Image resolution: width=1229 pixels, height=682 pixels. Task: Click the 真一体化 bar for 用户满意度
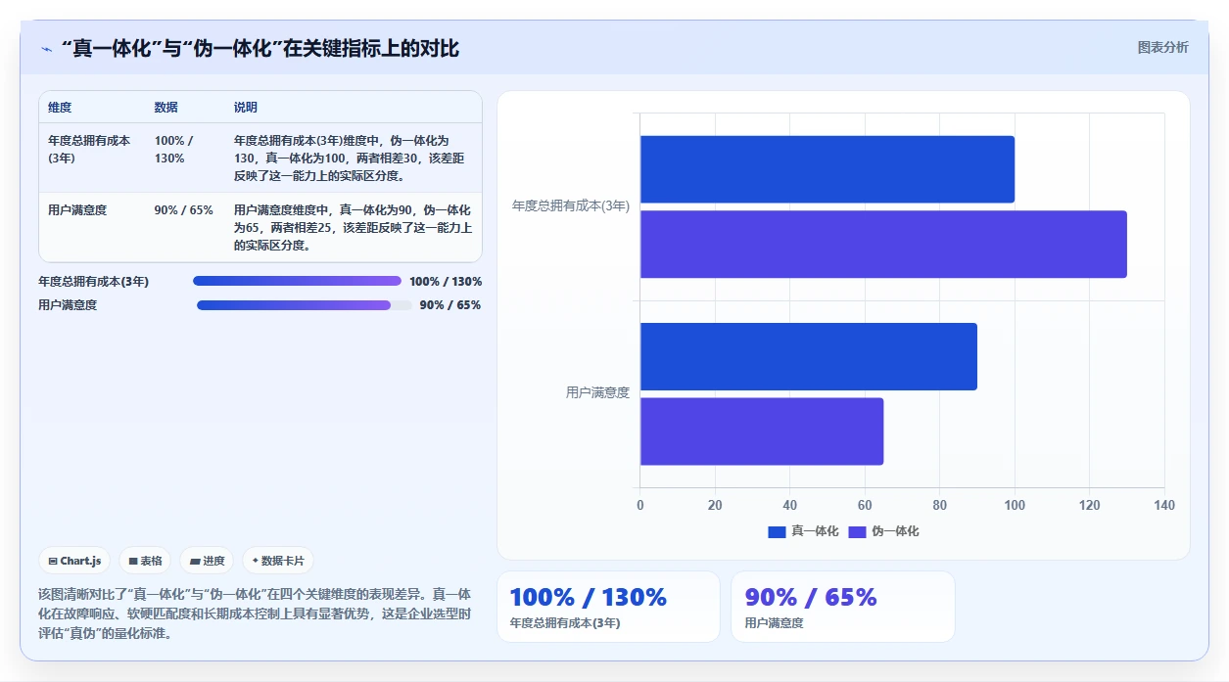[x=809, y=356]
